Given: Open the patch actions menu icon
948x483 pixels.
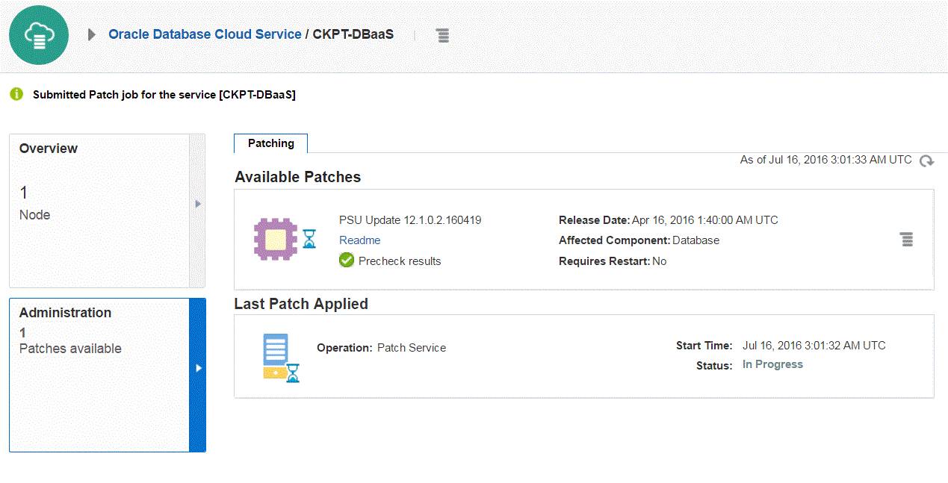Looking at the screenshot, I should coord(906,239).
